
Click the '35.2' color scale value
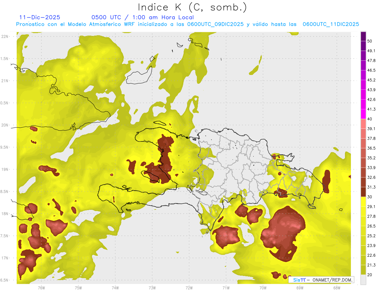point(372,158)
